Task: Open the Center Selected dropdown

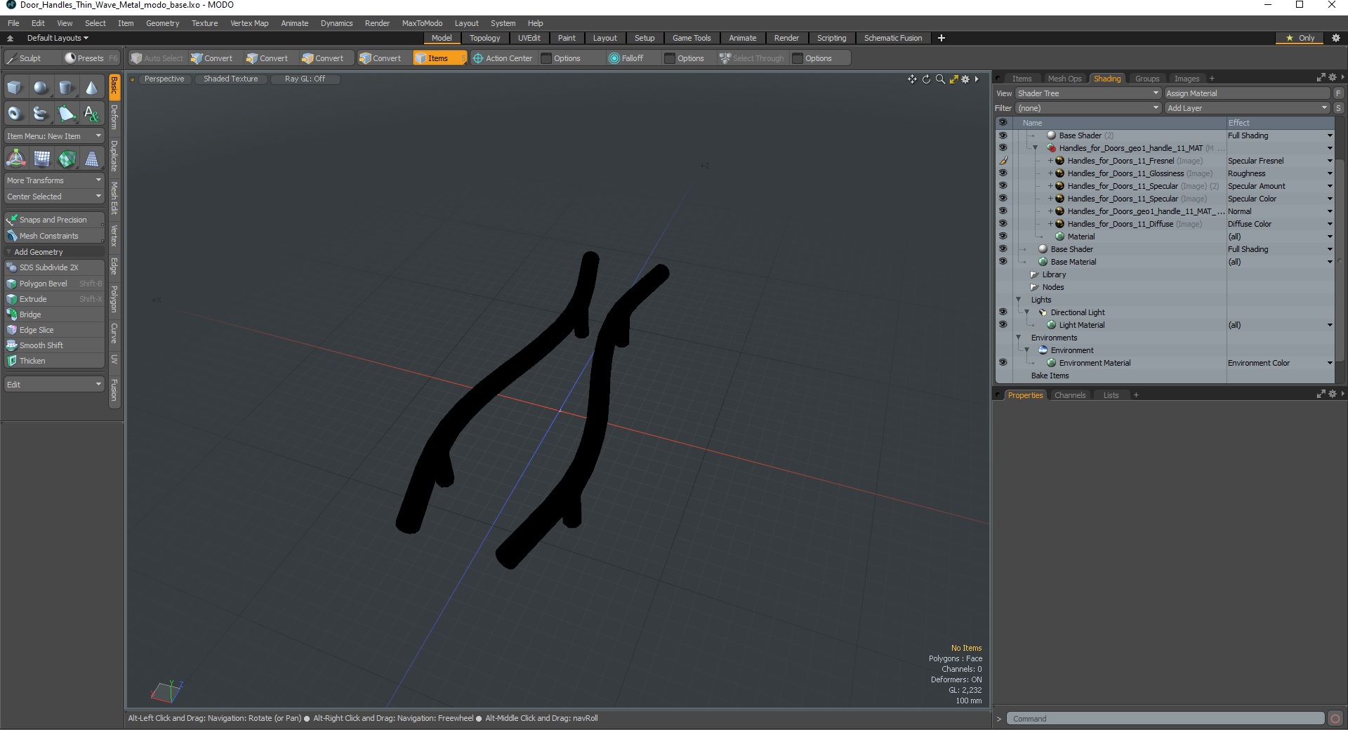Action: [x=54, y=197]
